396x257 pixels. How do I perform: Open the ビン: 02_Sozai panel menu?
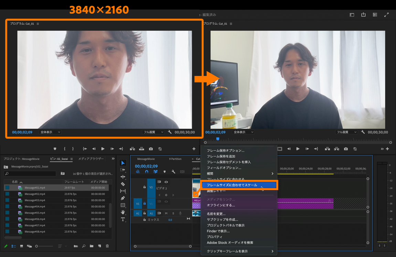pos(72,159)
